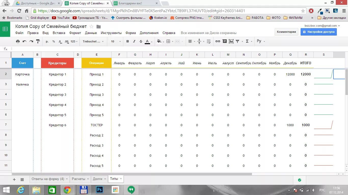348x195 pixels.
Task: Reload the page with the browser refresh icon
Action: tap(19, 11)
